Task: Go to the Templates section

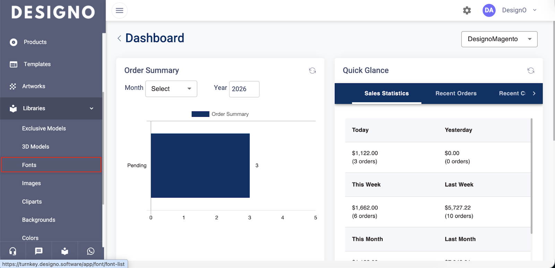Action: click(x=37, y=64)
